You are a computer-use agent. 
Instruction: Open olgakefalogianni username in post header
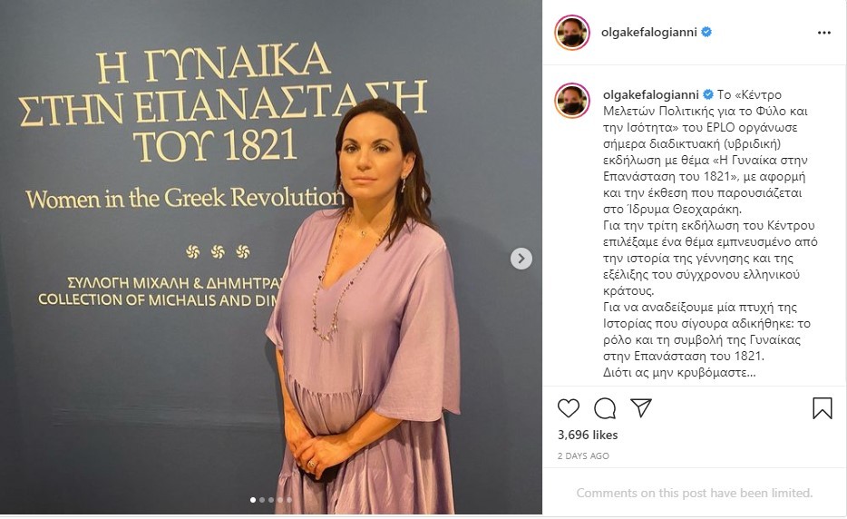[x=649, y=32]
